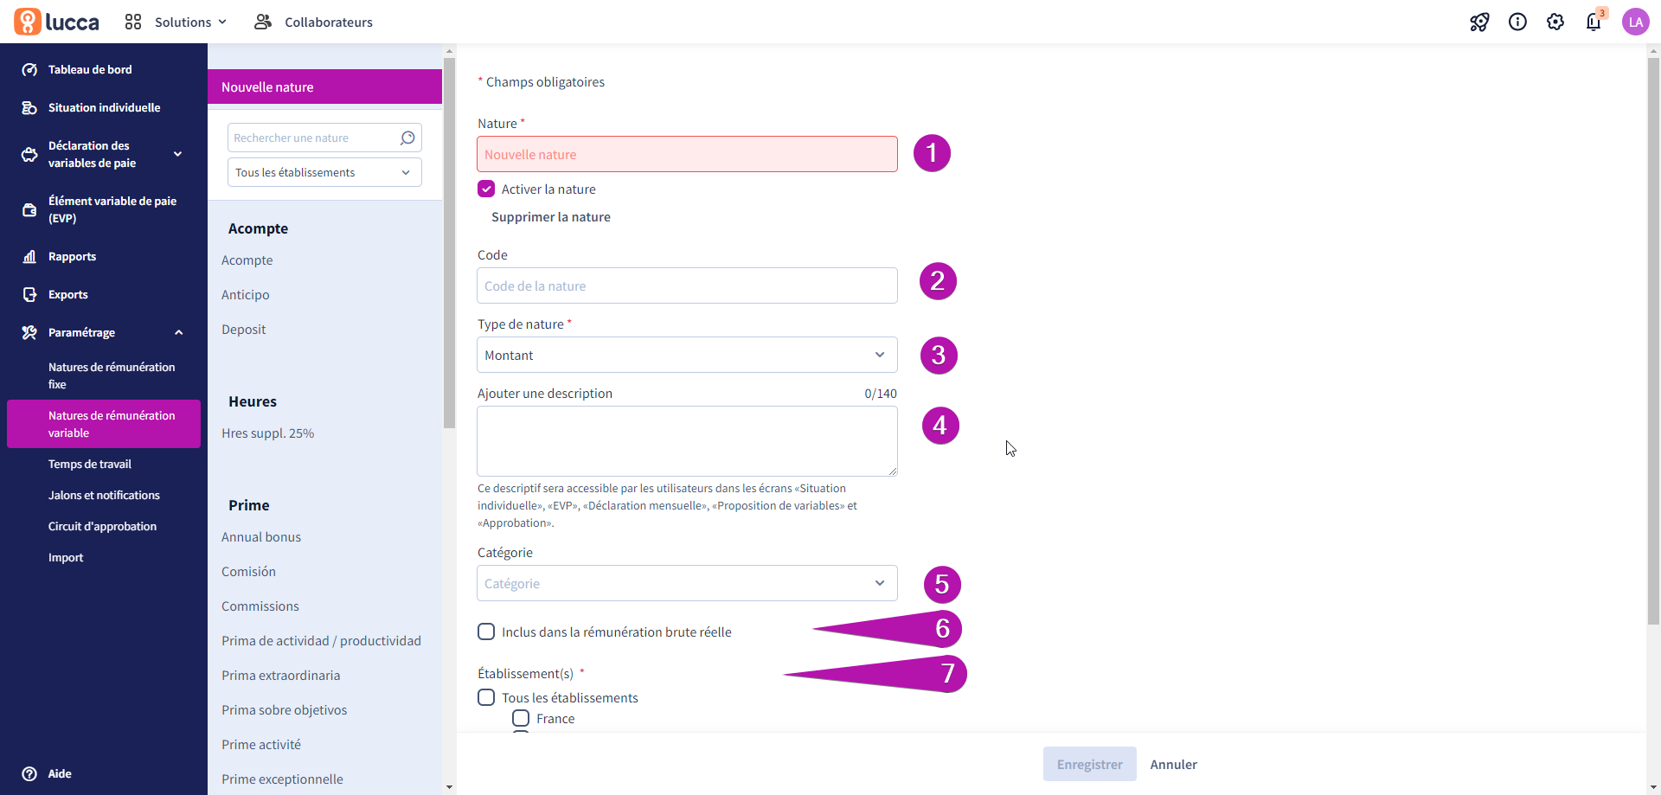Open Tous les établissements filter dropdown
The height and width of the screenshot is (795, 1661).
pyautogui.click(x=324, y=172)
